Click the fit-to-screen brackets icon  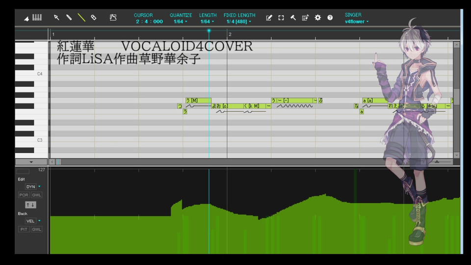pos(281,18)
